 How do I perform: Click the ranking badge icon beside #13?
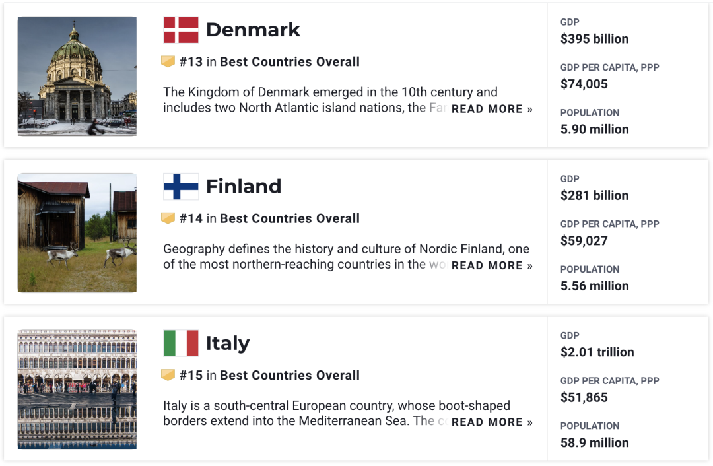pos(168,62)
